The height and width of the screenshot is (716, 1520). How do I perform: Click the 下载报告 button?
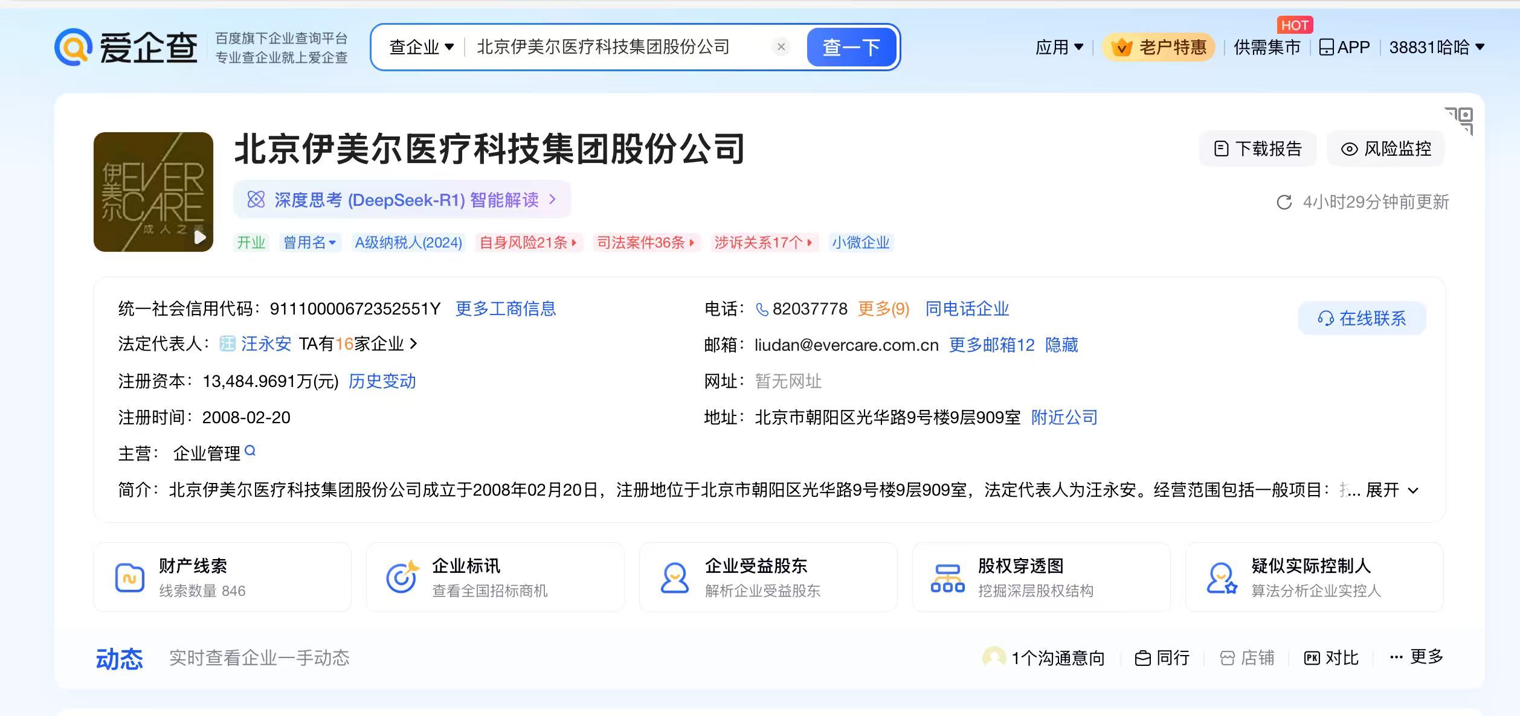(x=1258, y=149)
